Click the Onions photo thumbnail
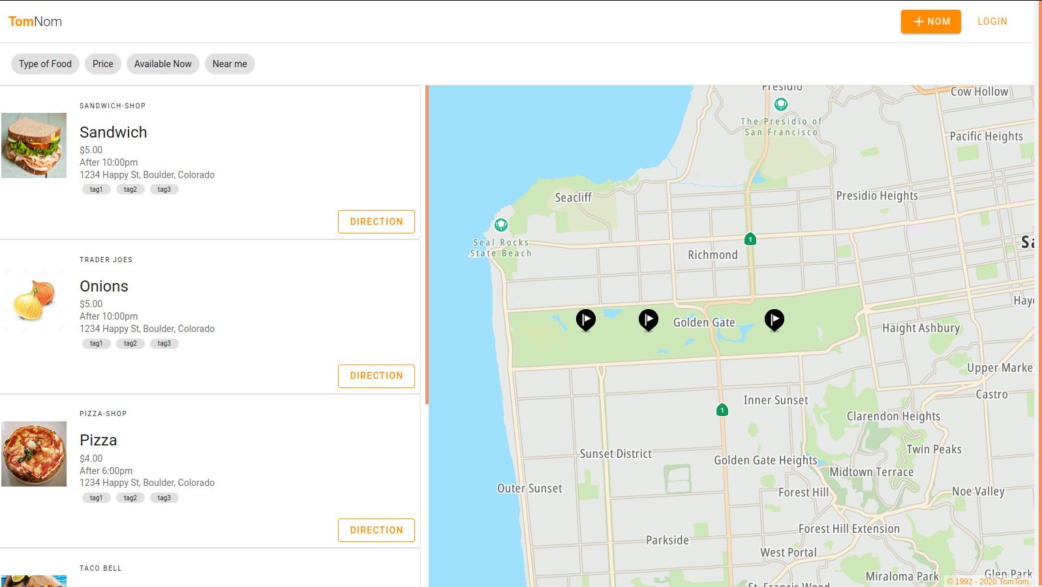This screenshot has height=587, width=1042. pyautogui.click(x=34, y=299)
